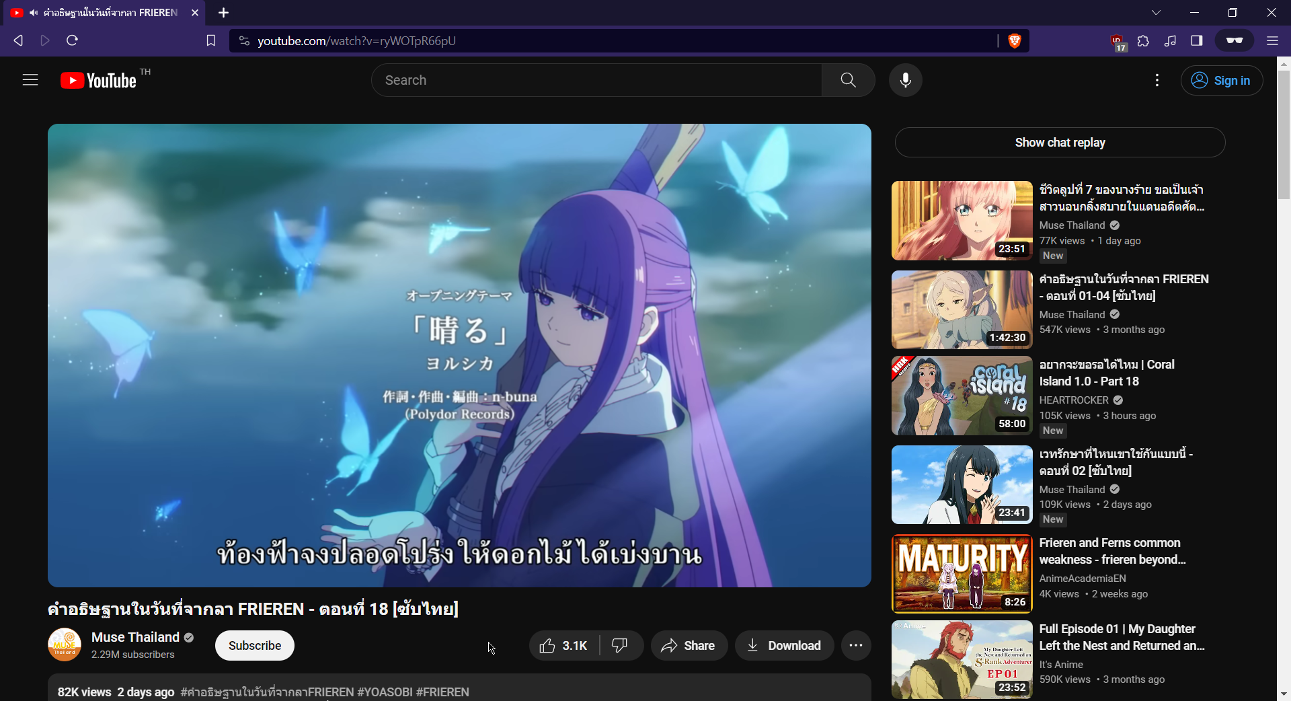The image size is (1291, 701).
Task: Open the 1:42:30 FRIEREN thumbnail
Action: tap(962, 309)
